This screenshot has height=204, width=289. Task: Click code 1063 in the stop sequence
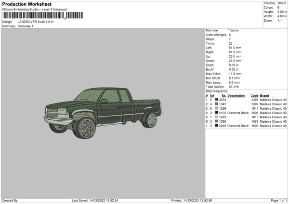click(x=255, y=122)
